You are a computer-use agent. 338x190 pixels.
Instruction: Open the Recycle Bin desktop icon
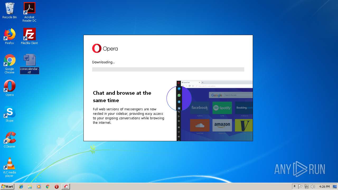coord(10,11)
